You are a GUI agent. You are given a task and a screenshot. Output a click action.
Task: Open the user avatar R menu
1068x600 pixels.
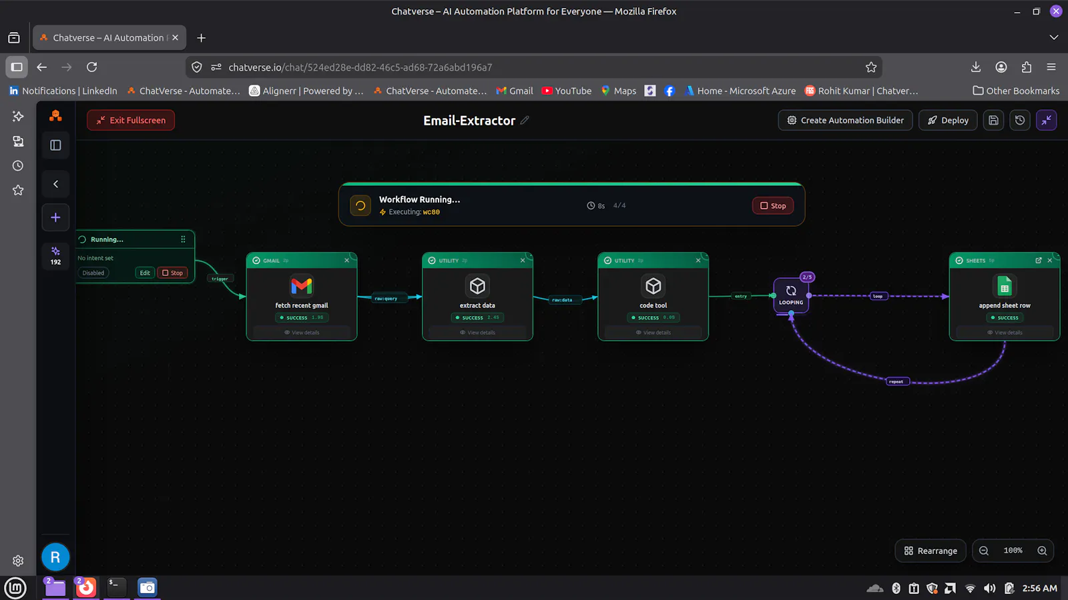55,557
